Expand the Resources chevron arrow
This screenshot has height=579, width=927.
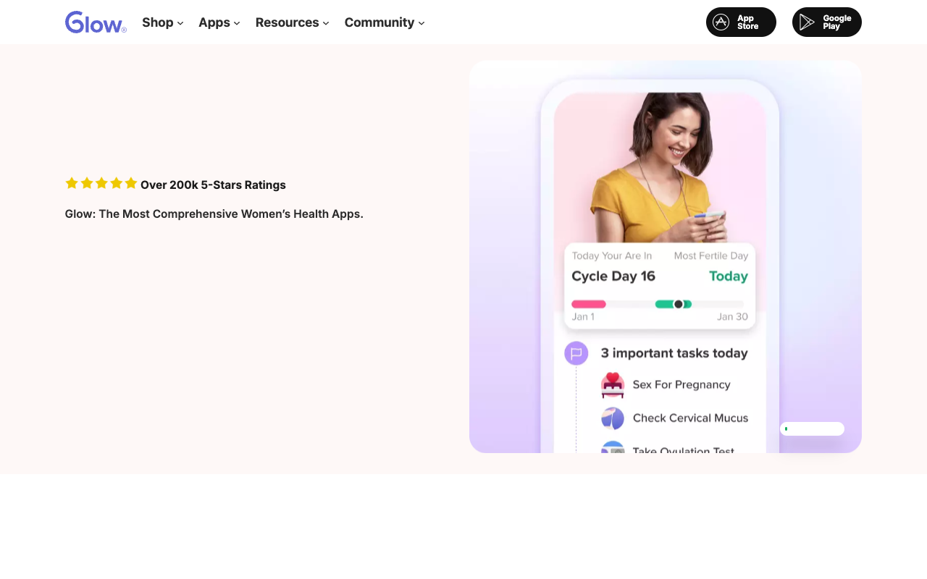pos(326,23)
